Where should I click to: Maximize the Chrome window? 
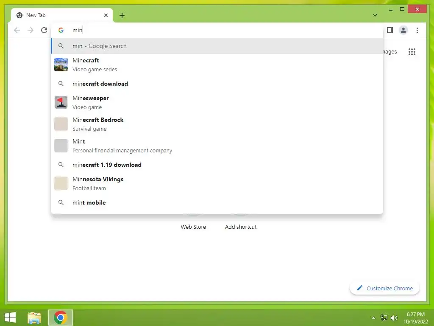click(402, 9)
